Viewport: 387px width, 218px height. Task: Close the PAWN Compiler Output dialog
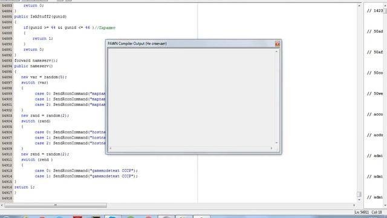278,44
